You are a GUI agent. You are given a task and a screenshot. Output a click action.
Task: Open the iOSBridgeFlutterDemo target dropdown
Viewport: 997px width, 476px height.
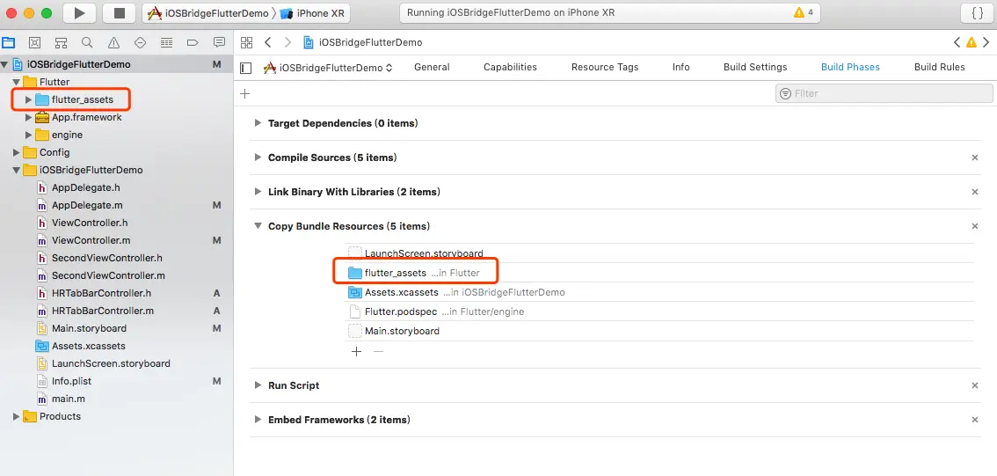[x=328, y=68]
